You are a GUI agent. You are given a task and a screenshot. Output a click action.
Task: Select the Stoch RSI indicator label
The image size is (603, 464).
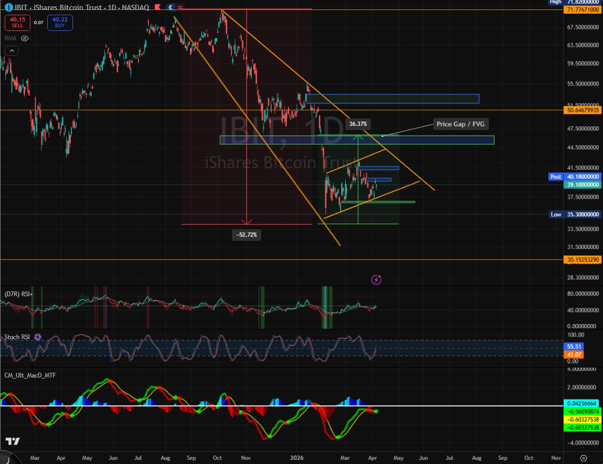pos(17,337)
